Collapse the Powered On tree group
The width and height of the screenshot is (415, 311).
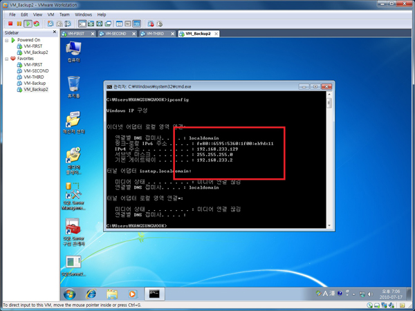click(7, 40)
